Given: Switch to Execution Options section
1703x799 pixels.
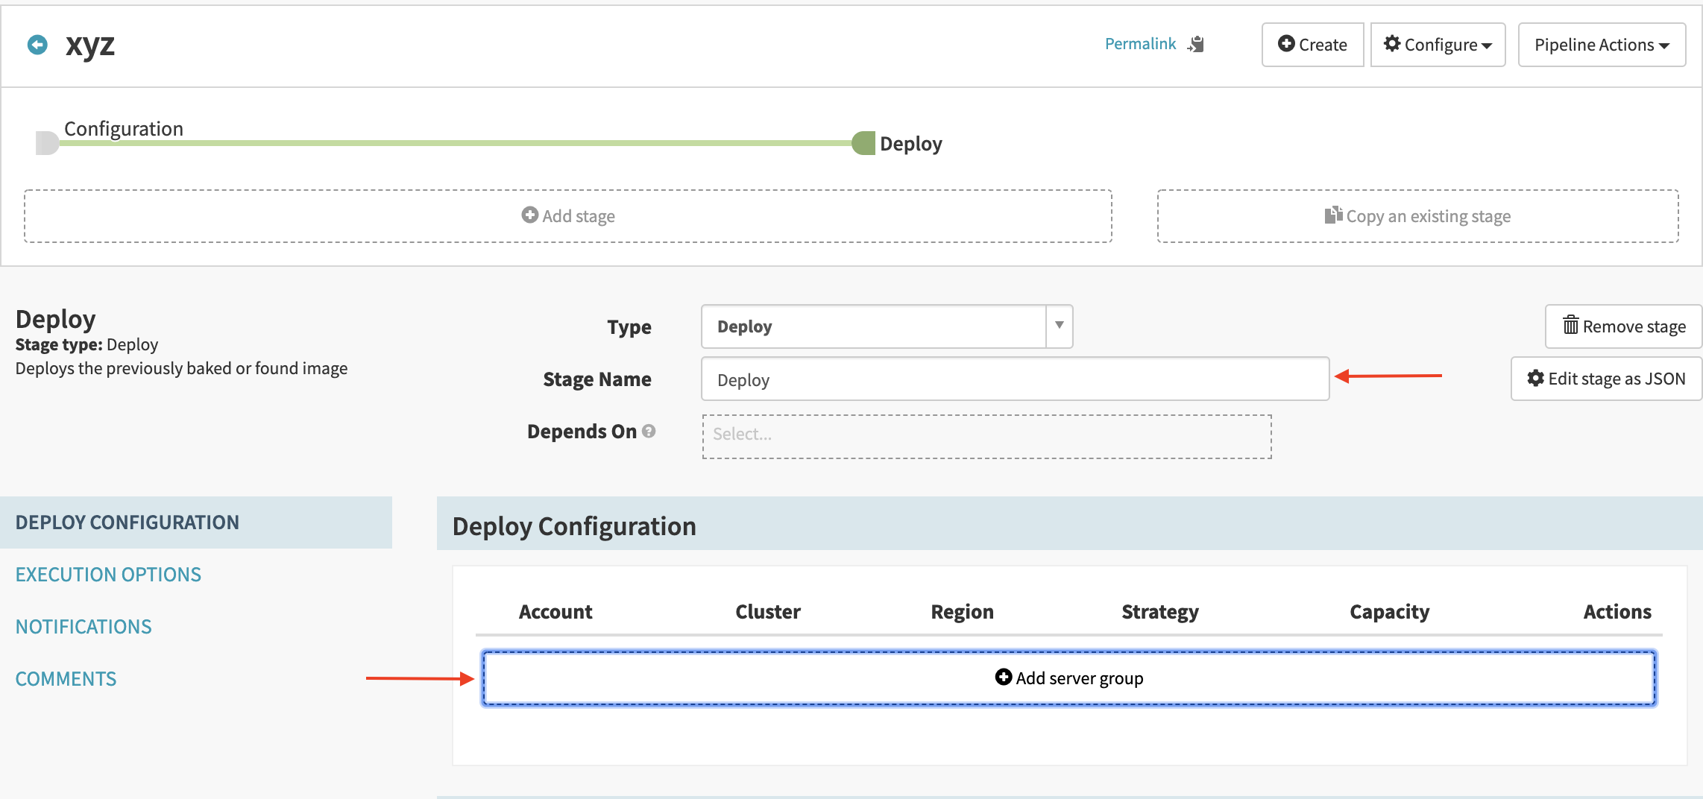Looking at the screenshot, I should coord(108,575).
